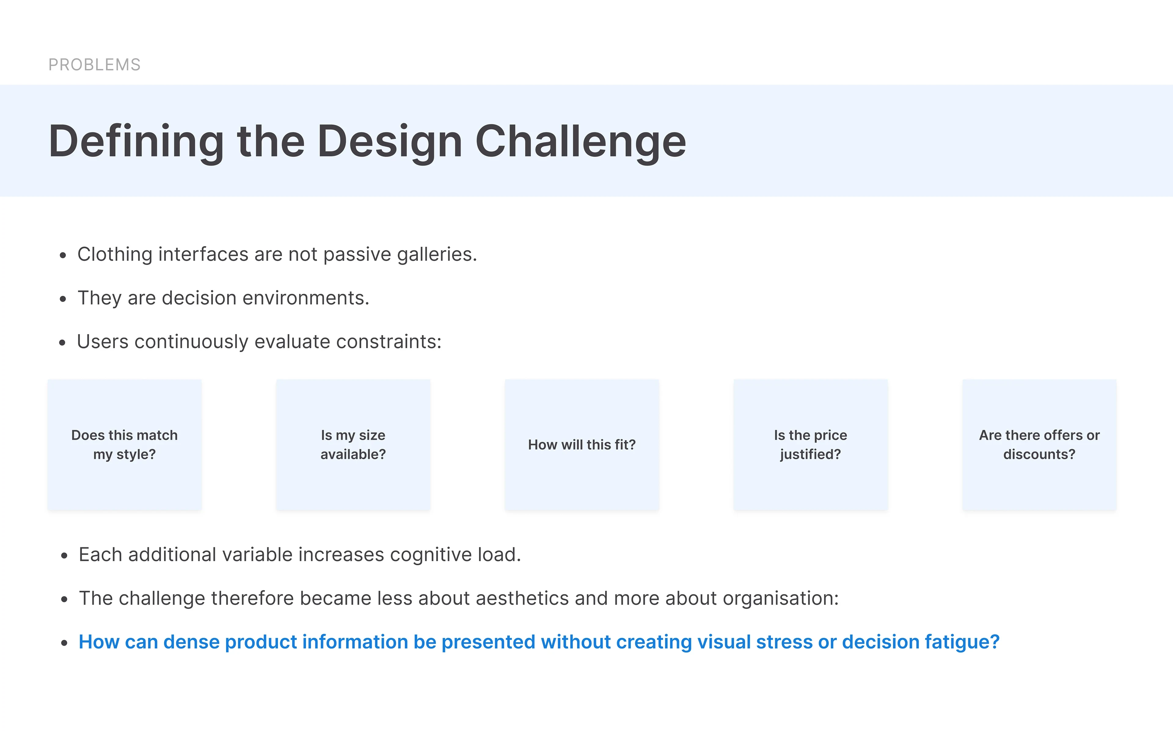Image resolution: width=1173 pixels, height=731 pixels.
Task: Click the challenge about aesthetics and organisation line
Action: pyautogui.click(x=459, y=598)
